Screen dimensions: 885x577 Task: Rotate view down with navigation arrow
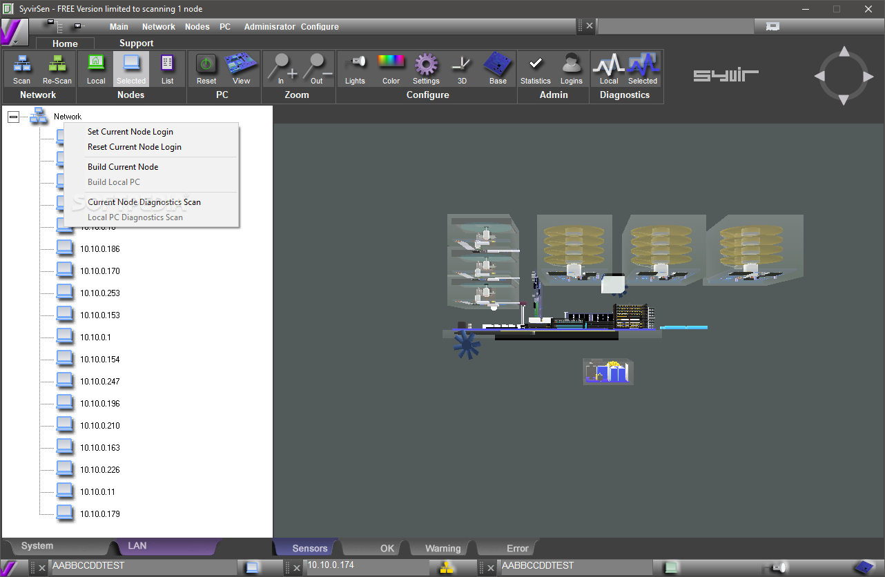843,100
